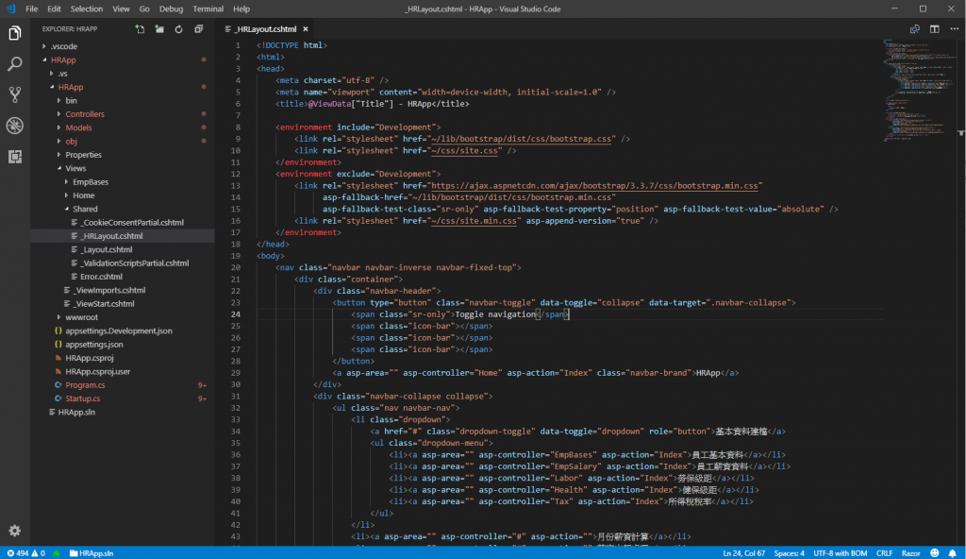966x559 pixels.
Task: Change indentation via Spaces: 4
Action: [790, 553]
